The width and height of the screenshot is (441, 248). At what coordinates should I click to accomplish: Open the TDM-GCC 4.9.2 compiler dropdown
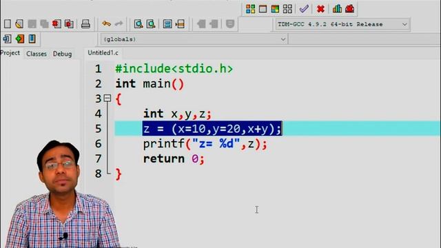[342, 24]
